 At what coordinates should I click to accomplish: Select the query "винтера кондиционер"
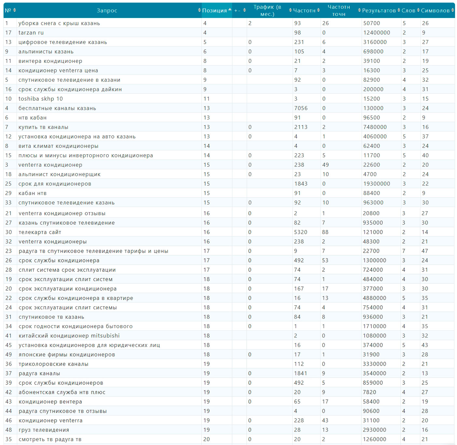point(50,61)
